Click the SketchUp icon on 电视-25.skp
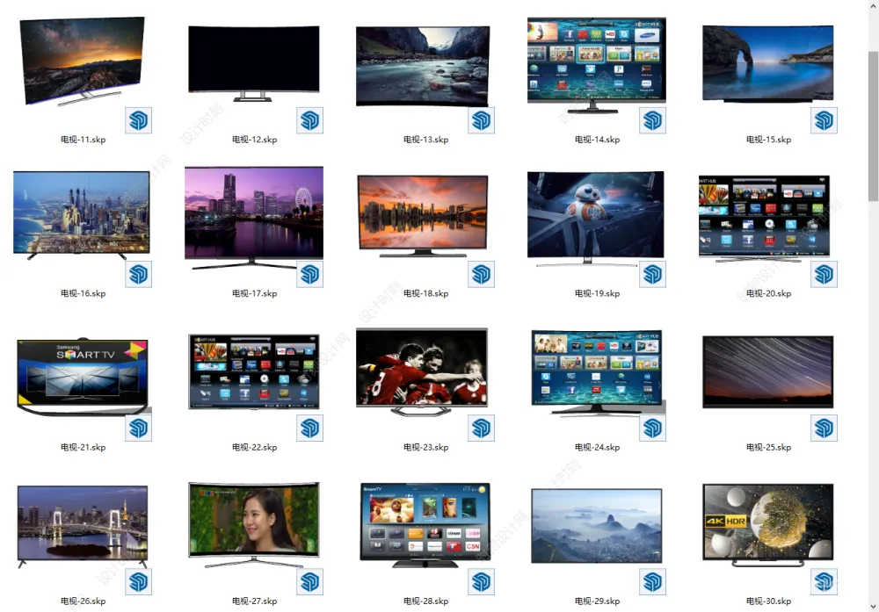 coord(824,428)
